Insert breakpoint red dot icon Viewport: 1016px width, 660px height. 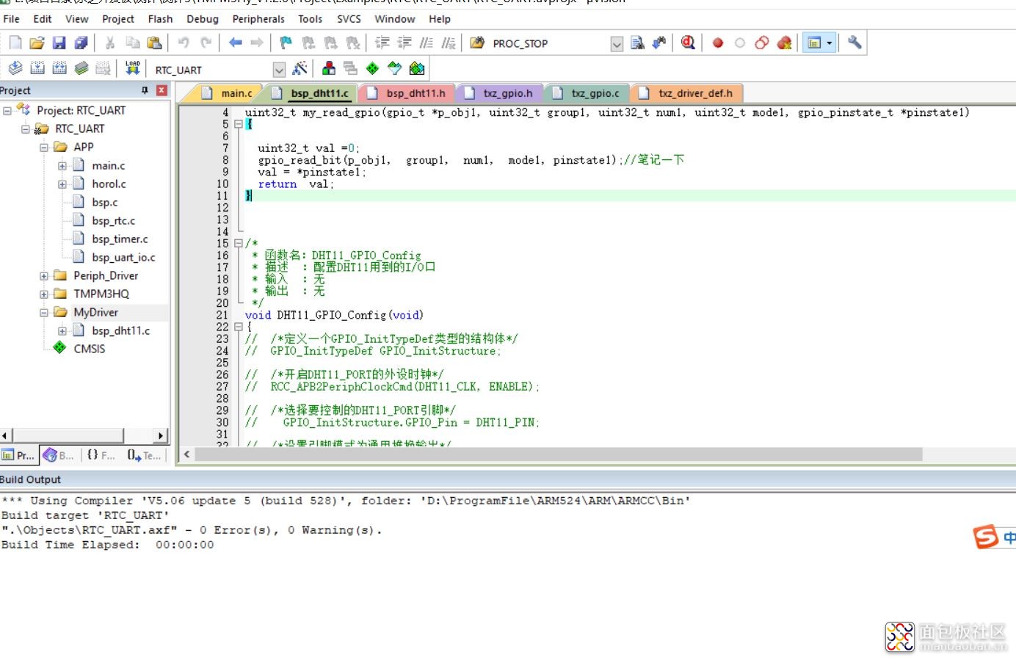point(718,43)
